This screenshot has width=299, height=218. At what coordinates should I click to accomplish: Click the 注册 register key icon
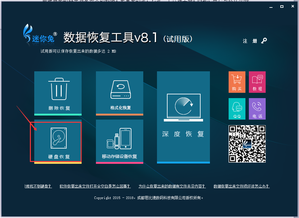tap(264, 40)
